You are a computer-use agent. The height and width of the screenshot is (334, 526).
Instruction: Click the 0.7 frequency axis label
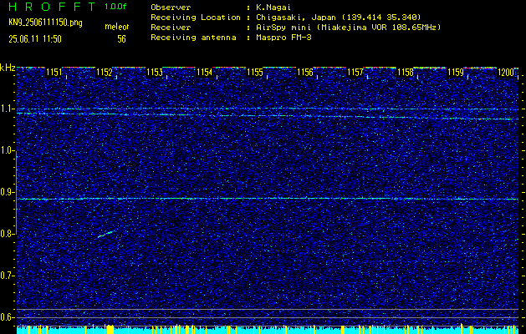tap(7, 276)
